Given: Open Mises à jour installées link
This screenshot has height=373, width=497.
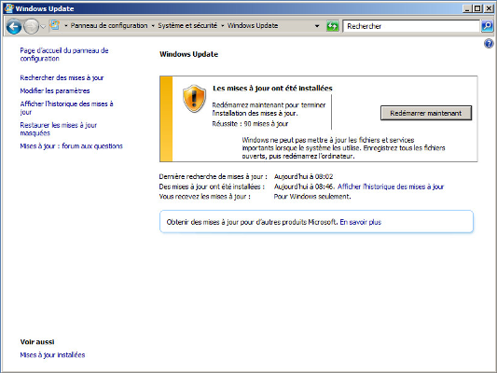Looking at the screenshot, I should coord(52,355).
